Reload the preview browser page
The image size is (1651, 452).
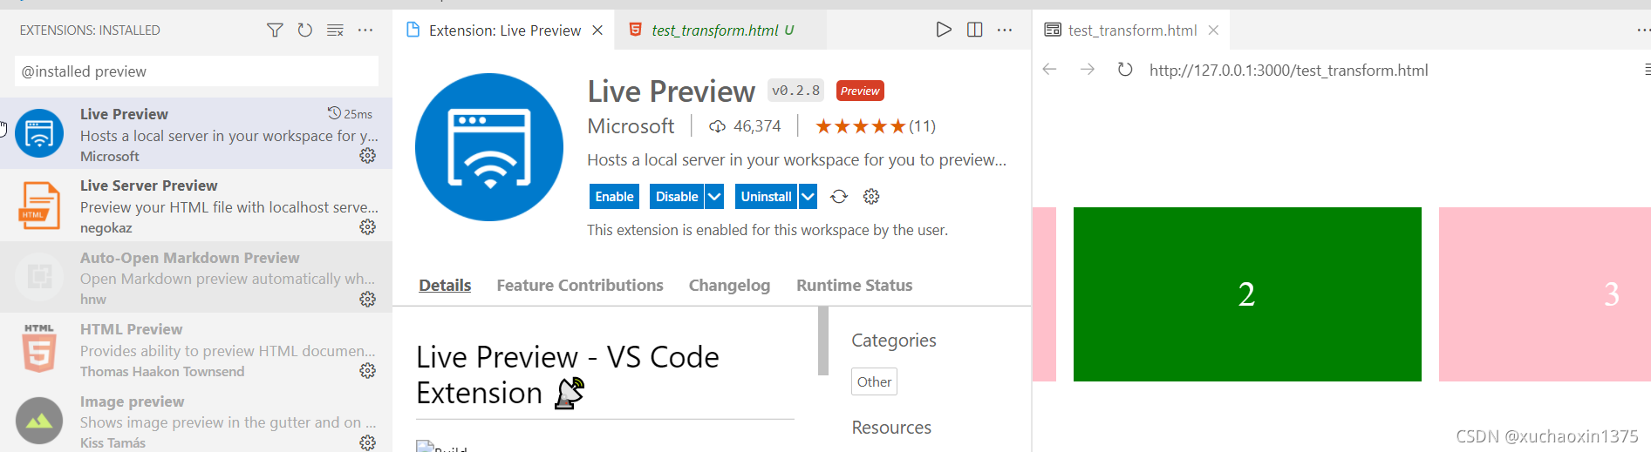pos(1125,70)
